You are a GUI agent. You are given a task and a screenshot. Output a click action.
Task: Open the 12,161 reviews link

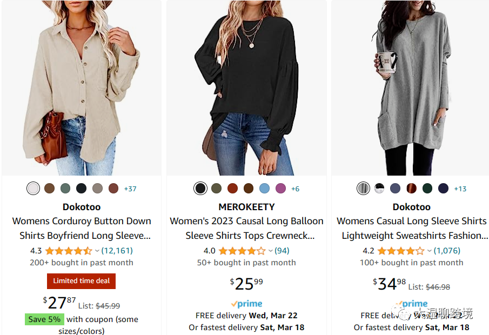(117, 251)
